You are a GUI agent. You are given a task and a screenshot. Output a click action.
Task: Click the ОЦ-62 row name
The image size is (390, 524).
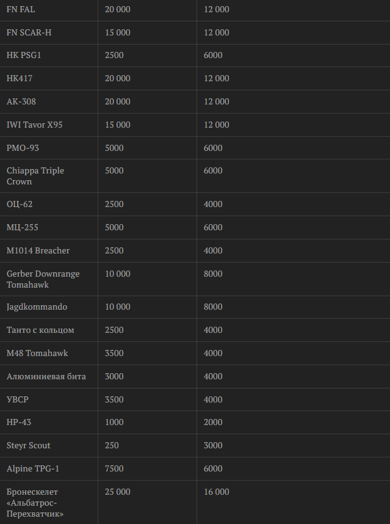(x=20, y=204)
